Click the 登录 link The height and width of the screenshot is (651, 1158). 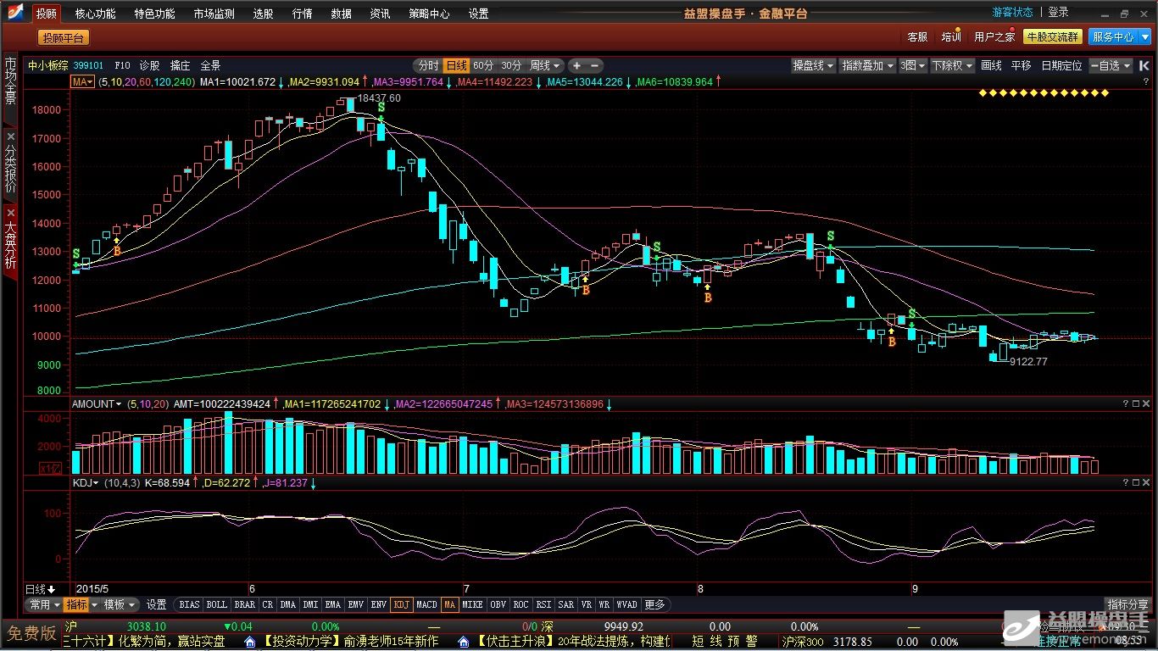pos(1058,13)
